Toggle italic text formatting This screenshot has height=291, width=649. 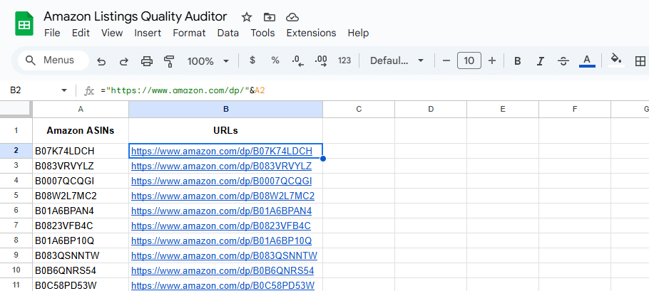pos(541,61)
